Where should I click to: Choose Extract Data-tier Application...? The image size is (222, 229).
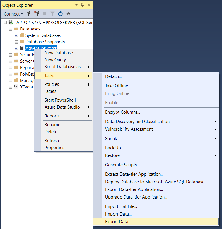156,174
